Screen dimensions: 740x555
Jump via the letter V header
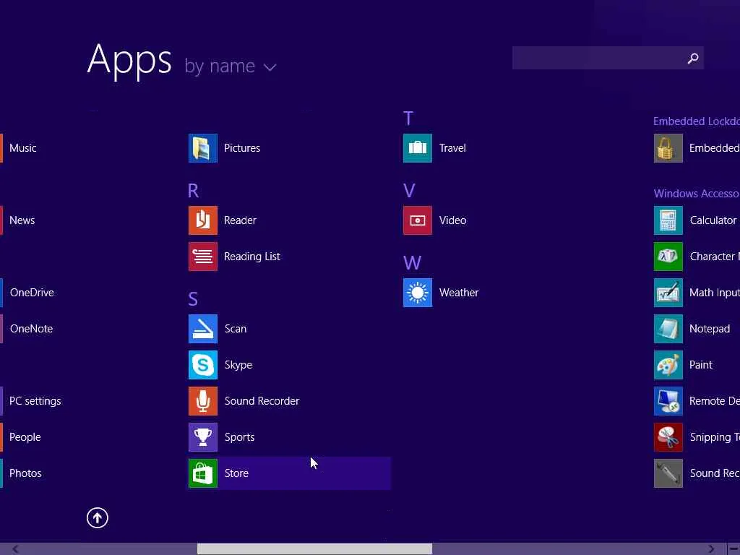[x=409, y=191]
